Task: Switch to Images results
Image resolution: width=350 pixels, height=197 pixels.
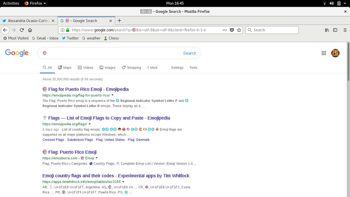Action: click(x=107, y=67)
